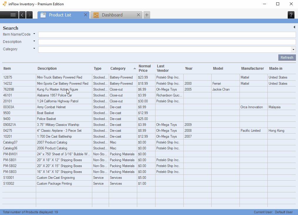
Task: Click the Dashboard tab icon
Action: click(96, 15)
